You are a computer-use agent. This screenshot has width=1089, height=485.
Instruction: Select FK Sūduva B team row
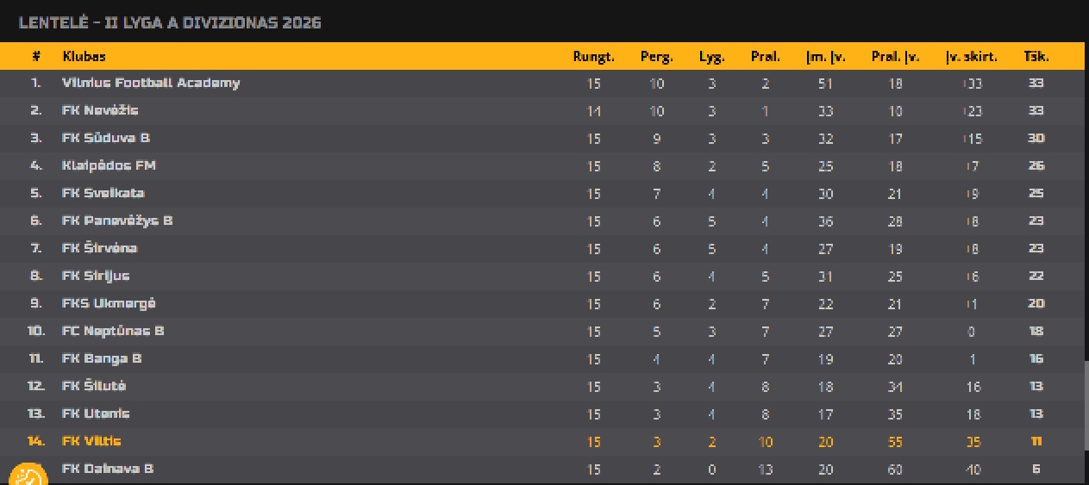(552, 138)
